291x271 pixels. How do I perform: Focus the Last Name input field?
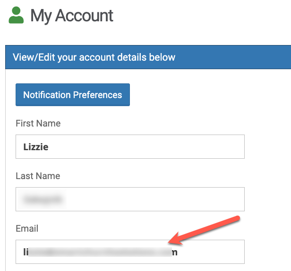pos(130,199)
